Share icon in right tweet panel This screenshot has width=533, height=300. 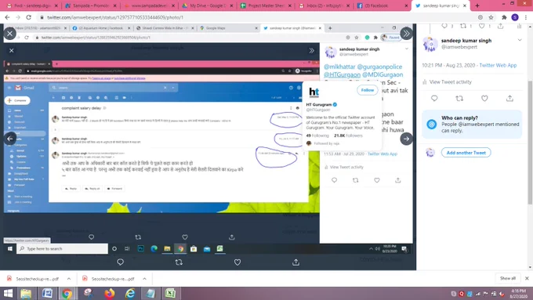point(509,98)
